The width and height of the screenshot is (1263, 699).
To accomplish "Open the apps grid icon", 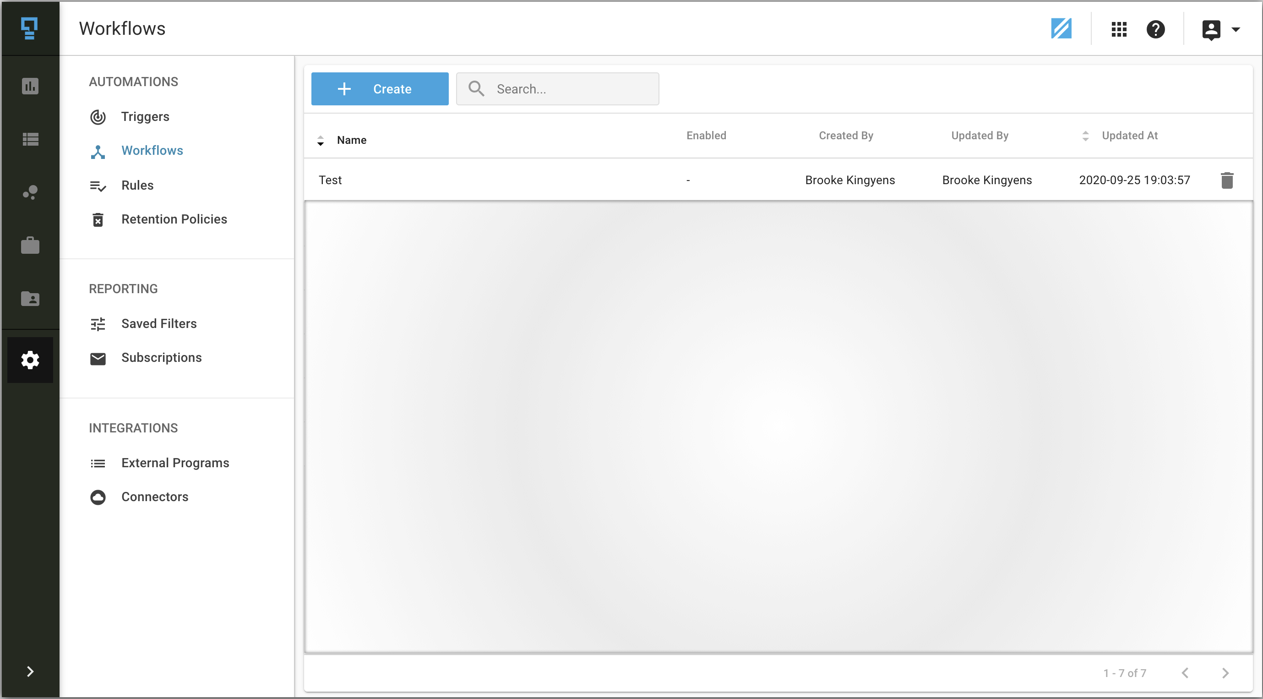I will (x=1119, y=29).
